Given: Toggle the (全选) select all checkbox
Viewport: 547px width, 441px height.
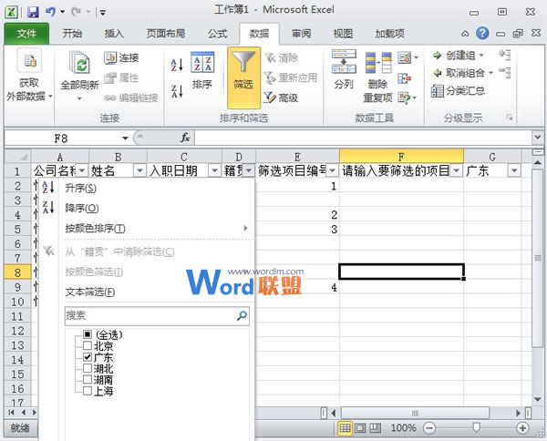Looking at the screenshot, I should pos(88,335).
